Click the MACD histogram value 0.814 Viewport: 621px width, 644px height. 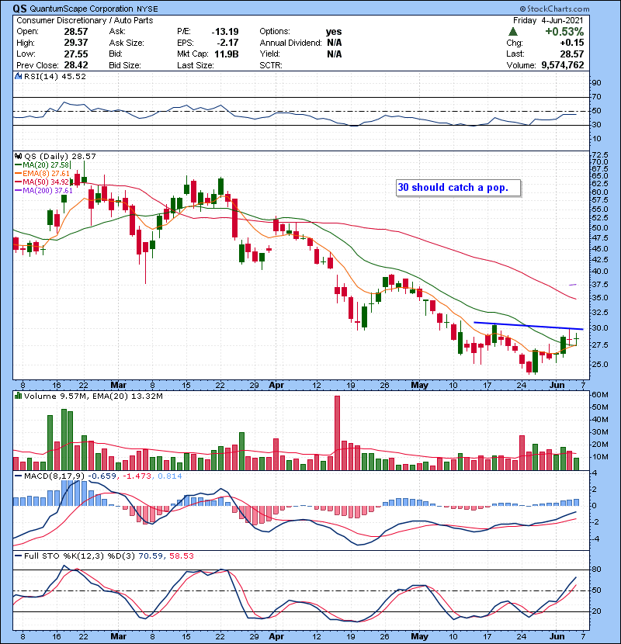coord(170,476)
